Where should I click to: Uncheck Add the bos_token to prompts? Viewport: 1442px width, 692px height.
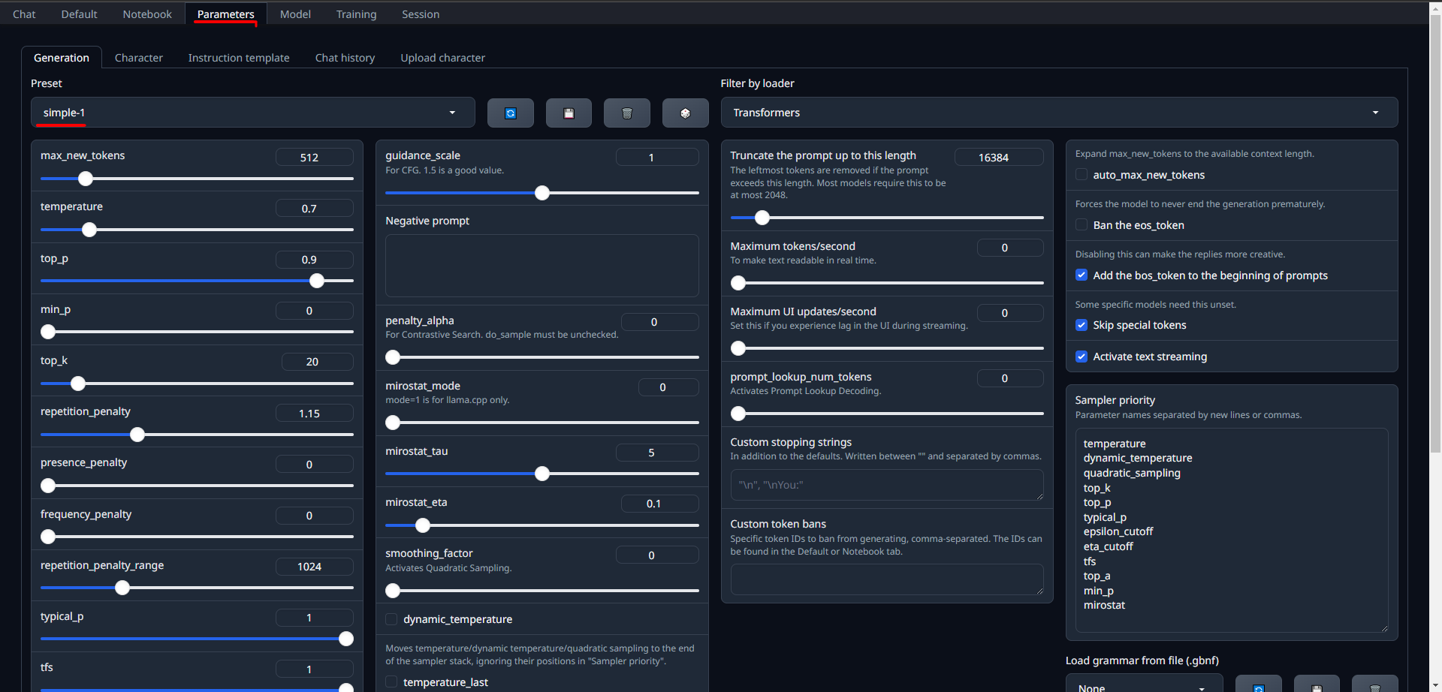pyautogui.click(x=1081, y=275)
